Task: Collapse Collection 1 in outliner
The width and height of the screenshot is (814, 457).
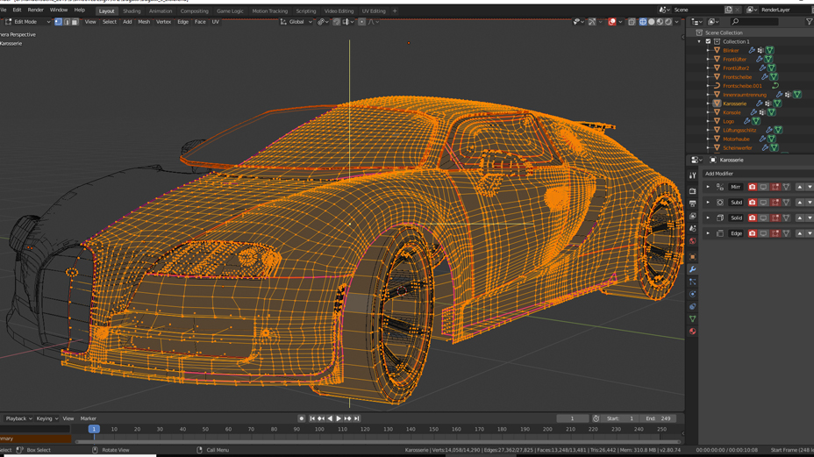Action: pos(699,41)
